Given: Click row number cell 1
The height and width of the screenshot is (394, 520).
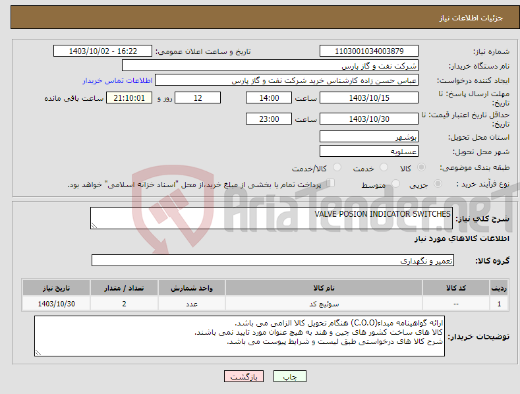Looking at the screenshot, I should [x=499, y=304].
